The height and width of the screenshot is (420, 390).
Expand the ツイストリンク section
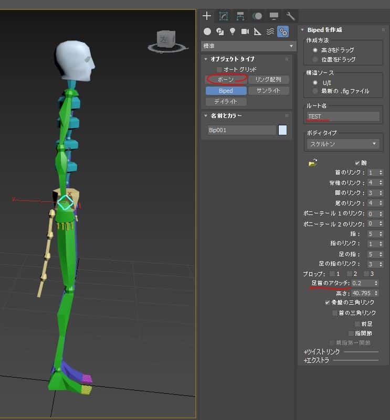click(x=322, y=352)
